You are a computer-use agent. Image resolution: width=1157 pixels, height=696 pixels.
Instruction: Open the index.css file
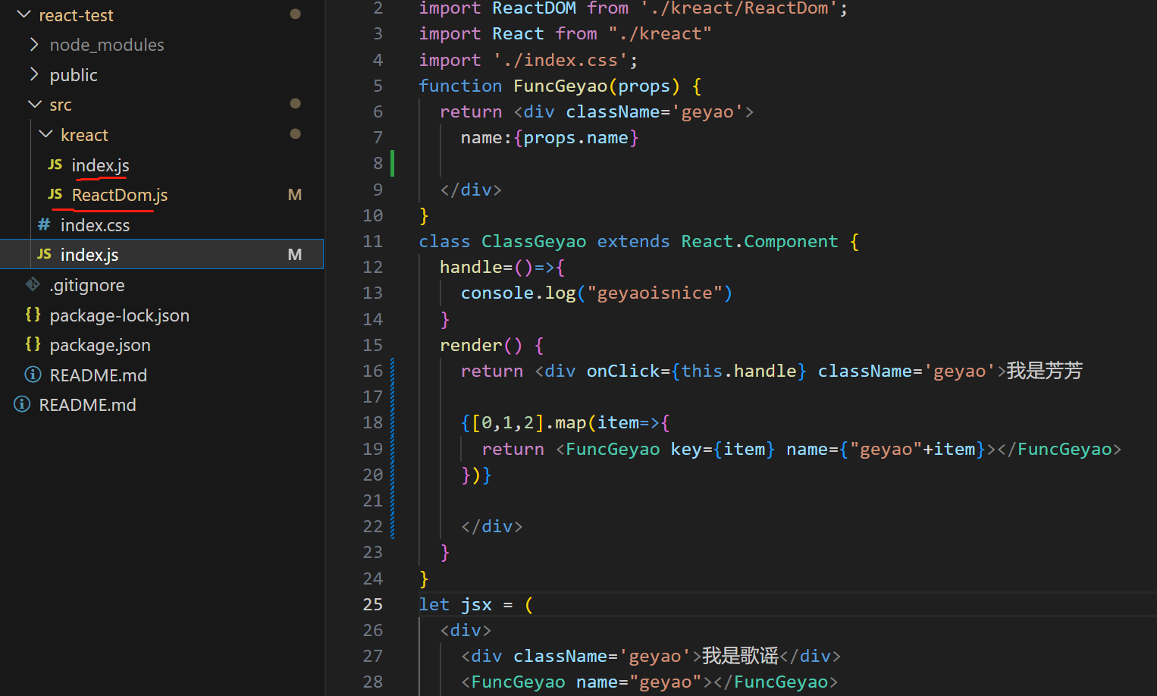click(95, 225)
